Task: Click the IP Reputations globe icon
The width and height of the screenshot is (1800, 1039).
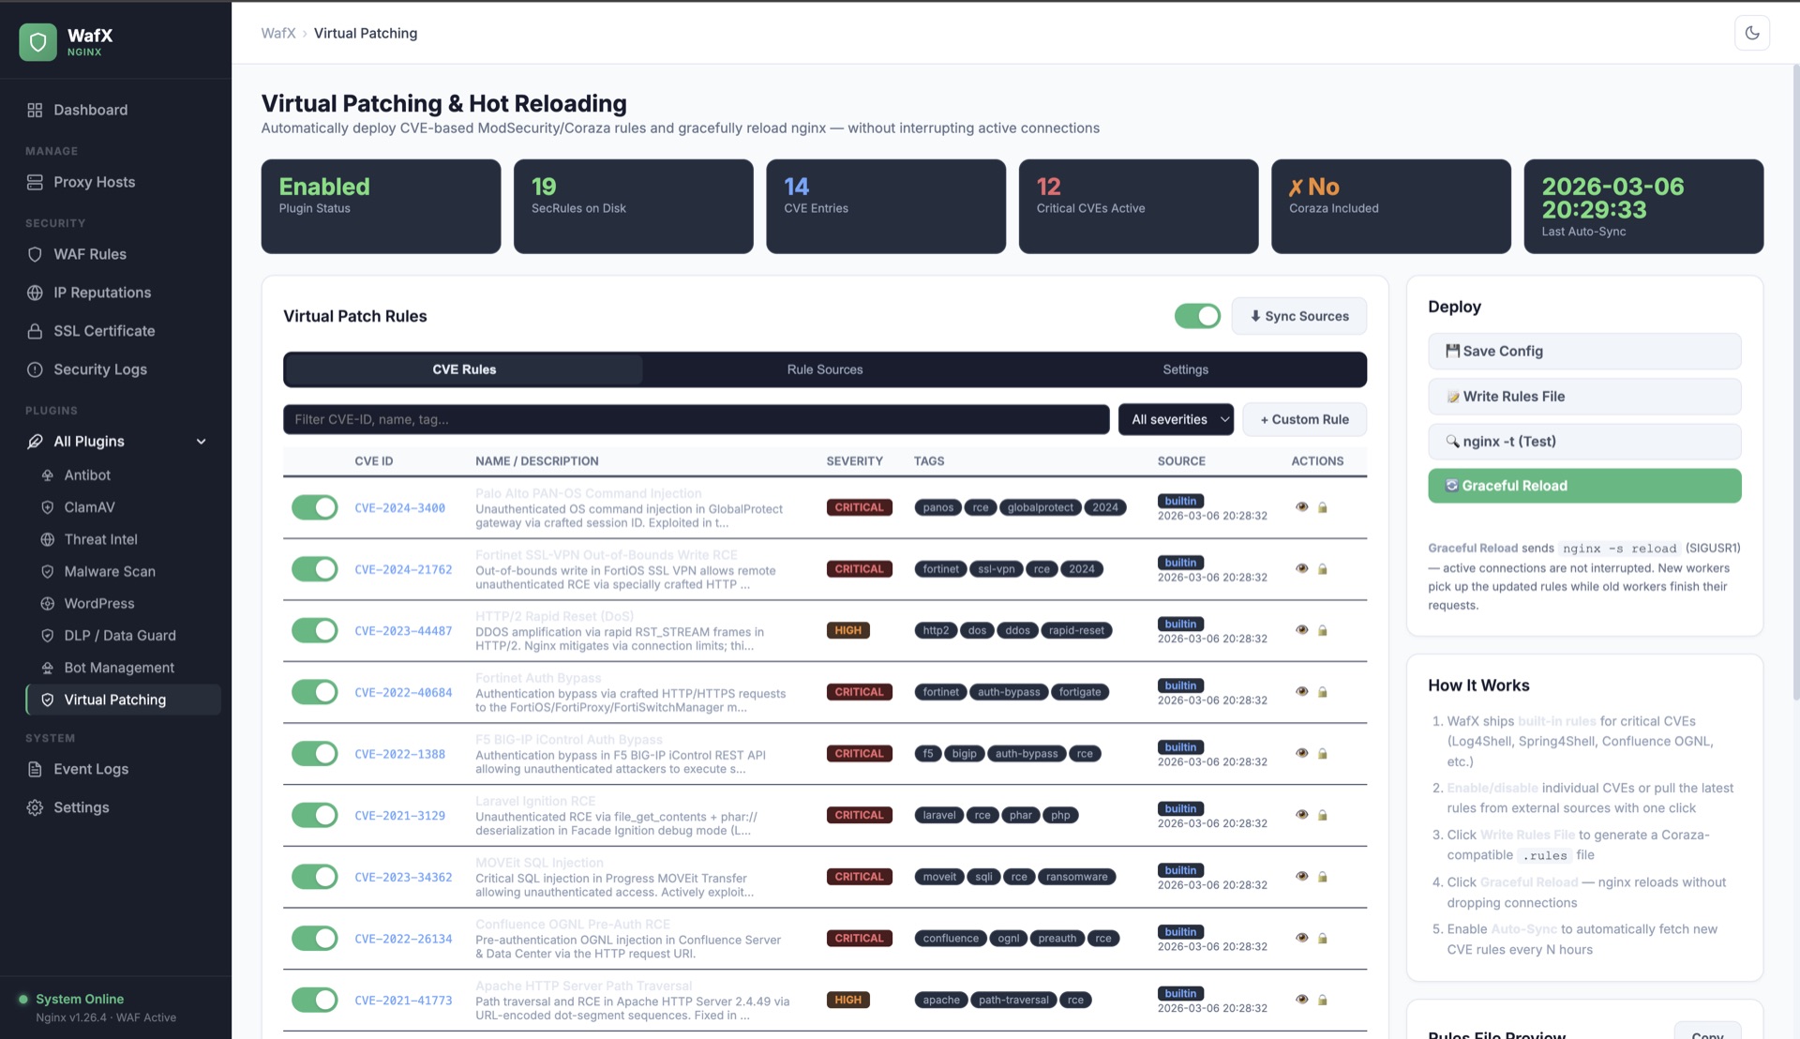Action: coord(35,293)
